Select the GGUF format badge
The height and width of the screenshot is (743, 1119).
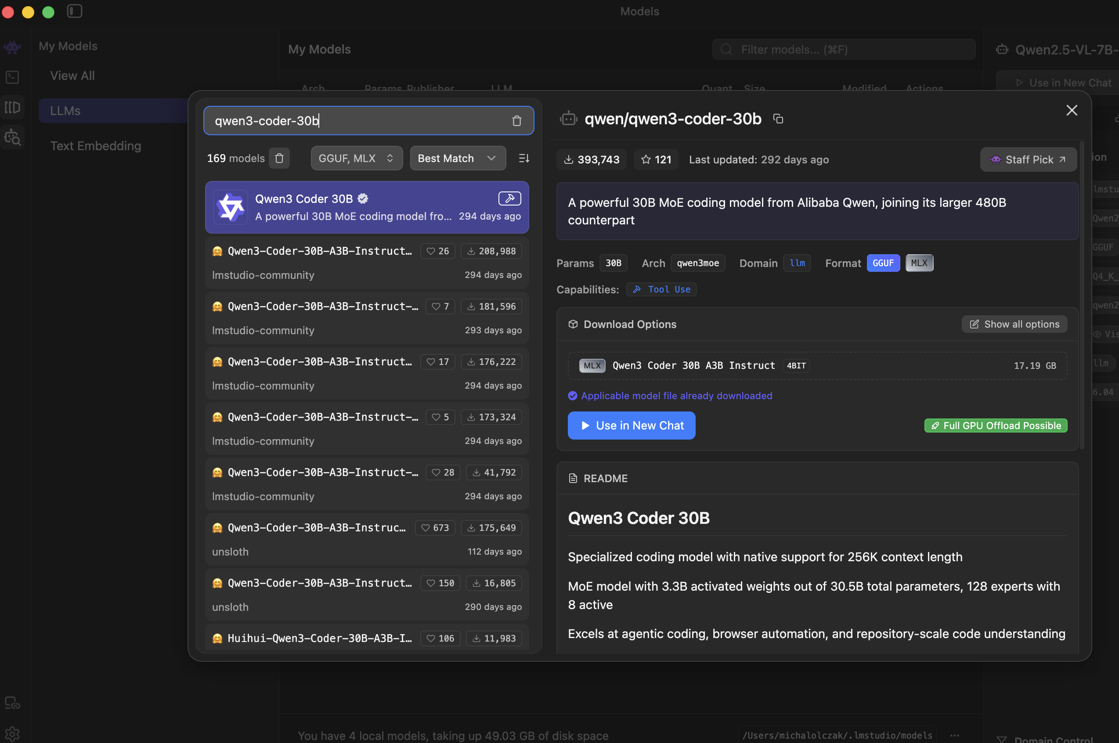click(x=883, y=263)
